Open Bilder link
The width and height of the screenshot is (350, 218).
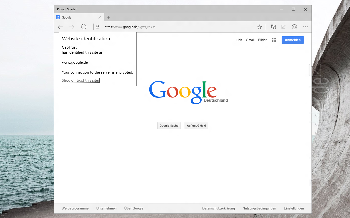(262, 40)
